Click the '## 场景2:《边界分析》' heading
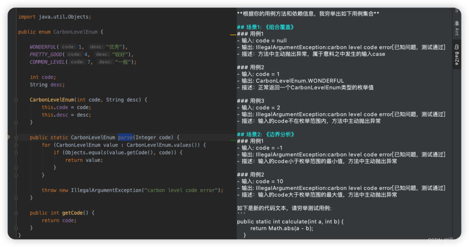This screenshot has height=247, width=469. (x=266, y=134)
